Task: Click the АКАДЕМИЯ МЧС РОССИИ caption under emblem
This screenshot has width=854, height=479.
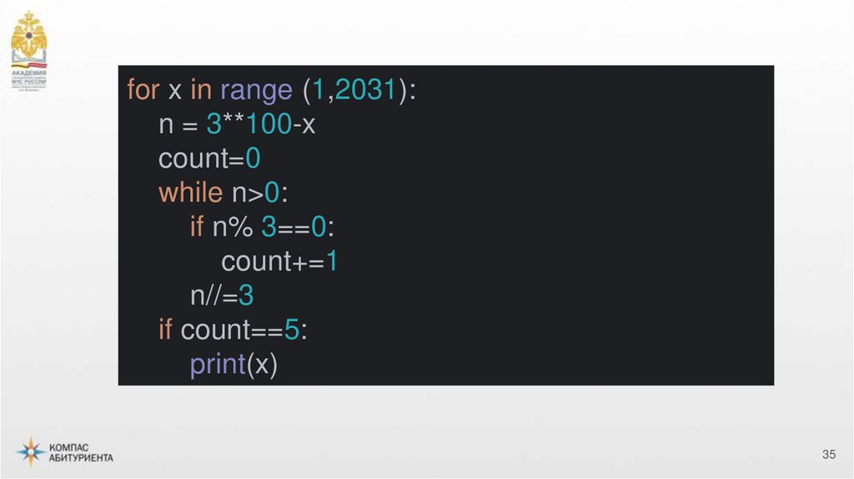Action: [29, 80]
